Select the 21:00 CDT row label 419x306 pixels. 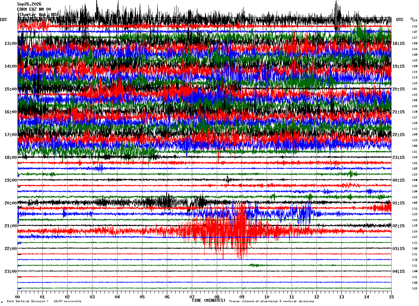point(11,226)
